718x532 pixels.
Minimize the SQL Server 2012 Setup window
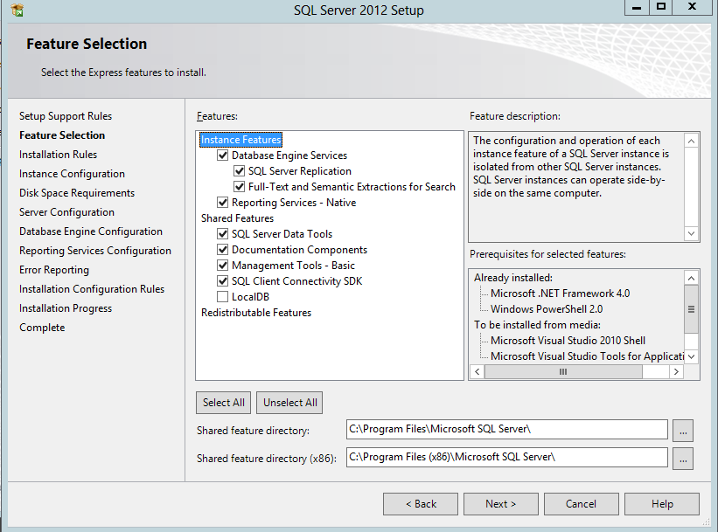[x=637, y=7]
